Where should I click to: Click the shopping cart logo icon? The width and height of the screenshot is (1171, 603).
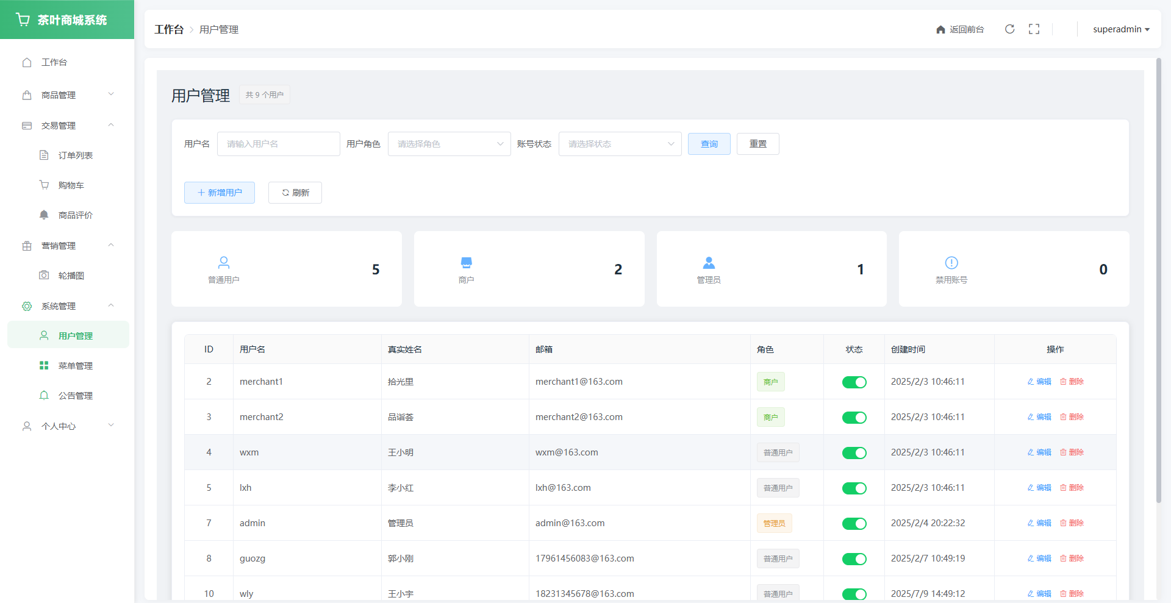click(23, 20)
